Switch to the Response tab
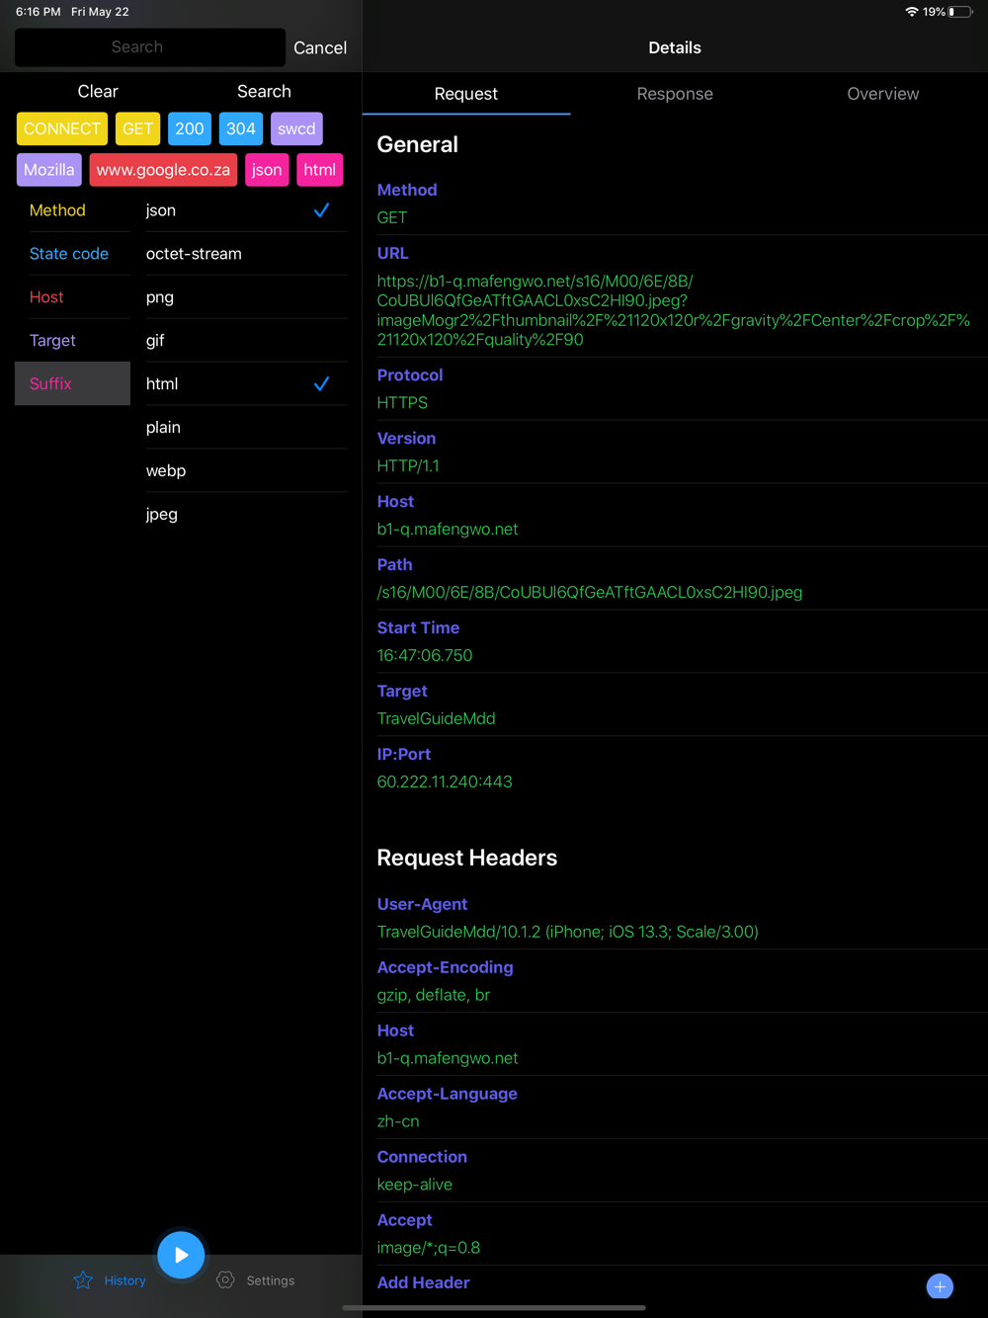The height and width of the screenshot is (1318, 988). [675, 94]
